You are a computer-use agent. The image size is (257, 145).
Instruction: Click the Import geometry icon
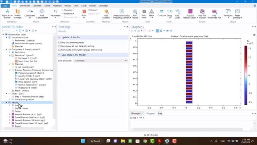point(93,10)
